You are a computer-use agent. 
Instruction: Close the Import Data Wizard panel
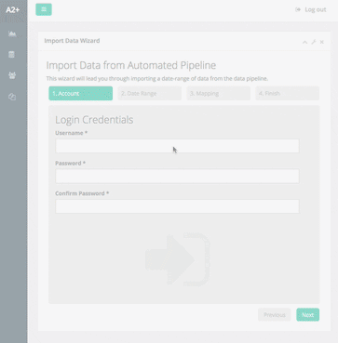pos(322,42)
